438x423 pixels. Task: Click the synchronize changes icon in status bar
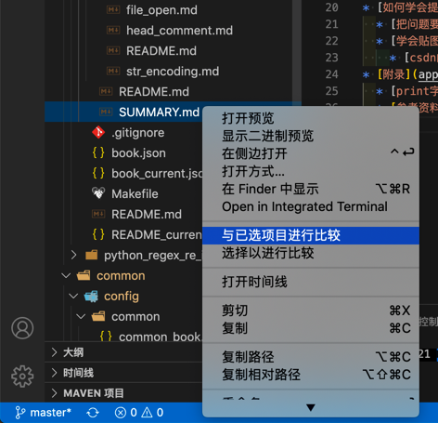click(x=93, y=413)
